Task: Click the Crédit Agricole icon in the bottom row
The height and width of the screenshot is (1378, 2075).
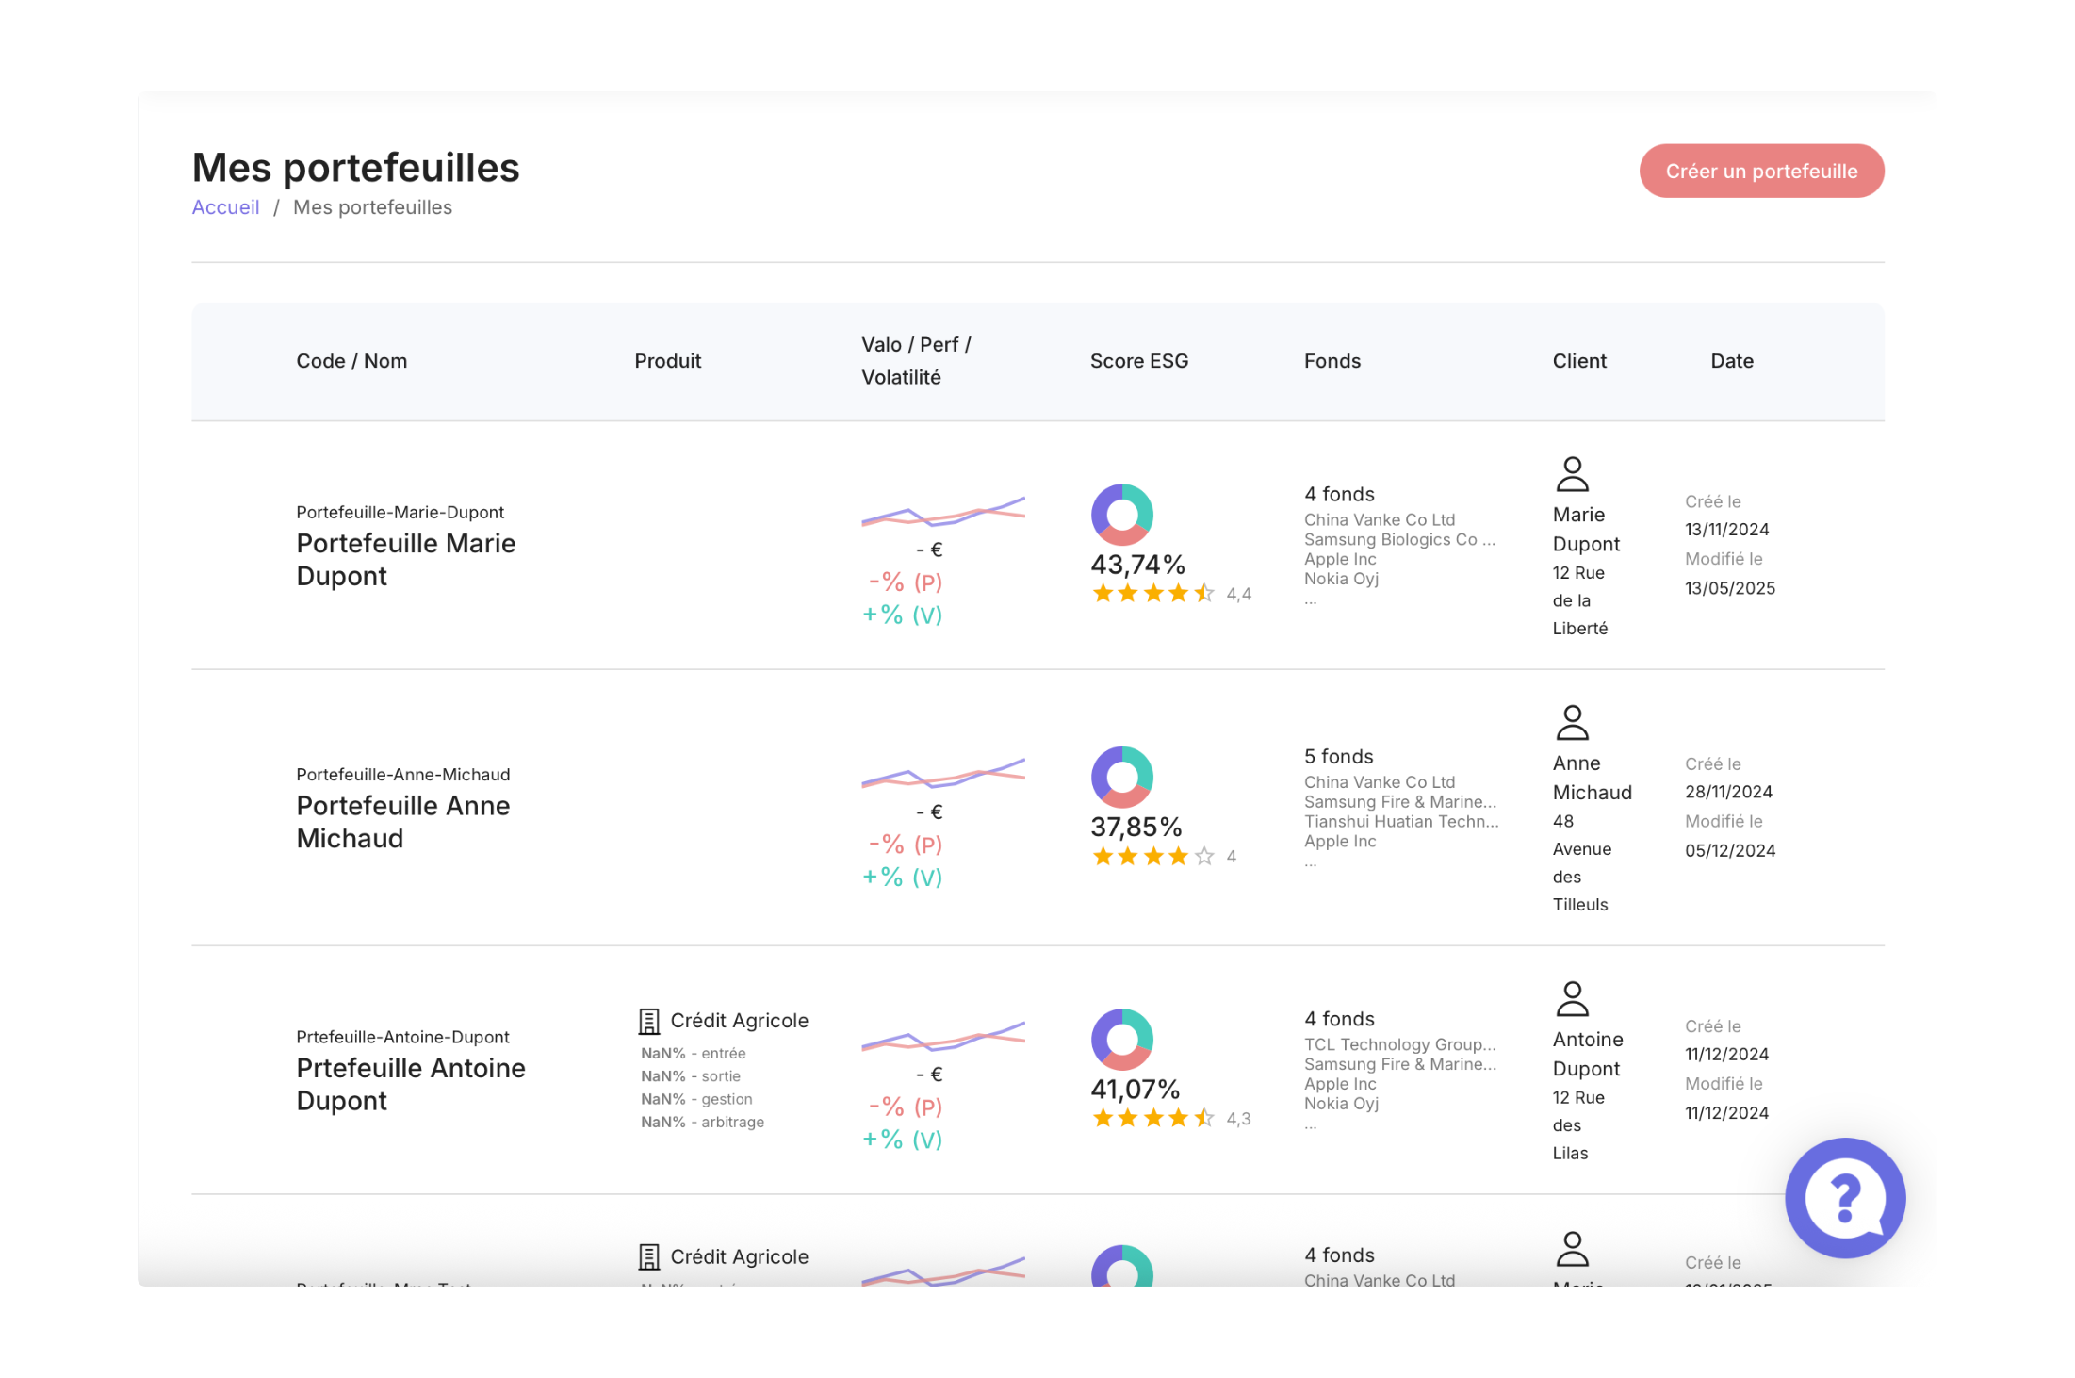Action: [x=647, y=1256]
